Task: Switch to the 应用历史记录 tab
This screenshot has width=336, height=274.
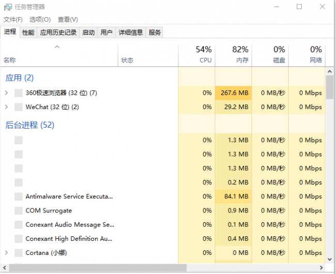Action: (58, 33)
